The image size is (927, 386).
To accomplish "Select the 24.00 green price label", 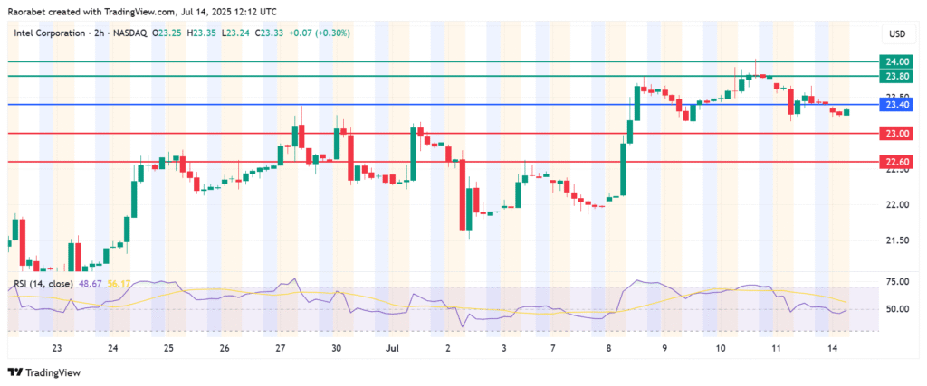I will click(896, 61).
